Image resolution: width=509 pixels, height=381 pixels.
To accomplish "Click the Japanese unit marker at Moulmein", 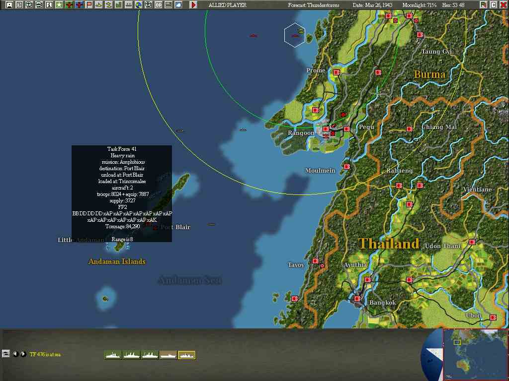I will 346,167.
